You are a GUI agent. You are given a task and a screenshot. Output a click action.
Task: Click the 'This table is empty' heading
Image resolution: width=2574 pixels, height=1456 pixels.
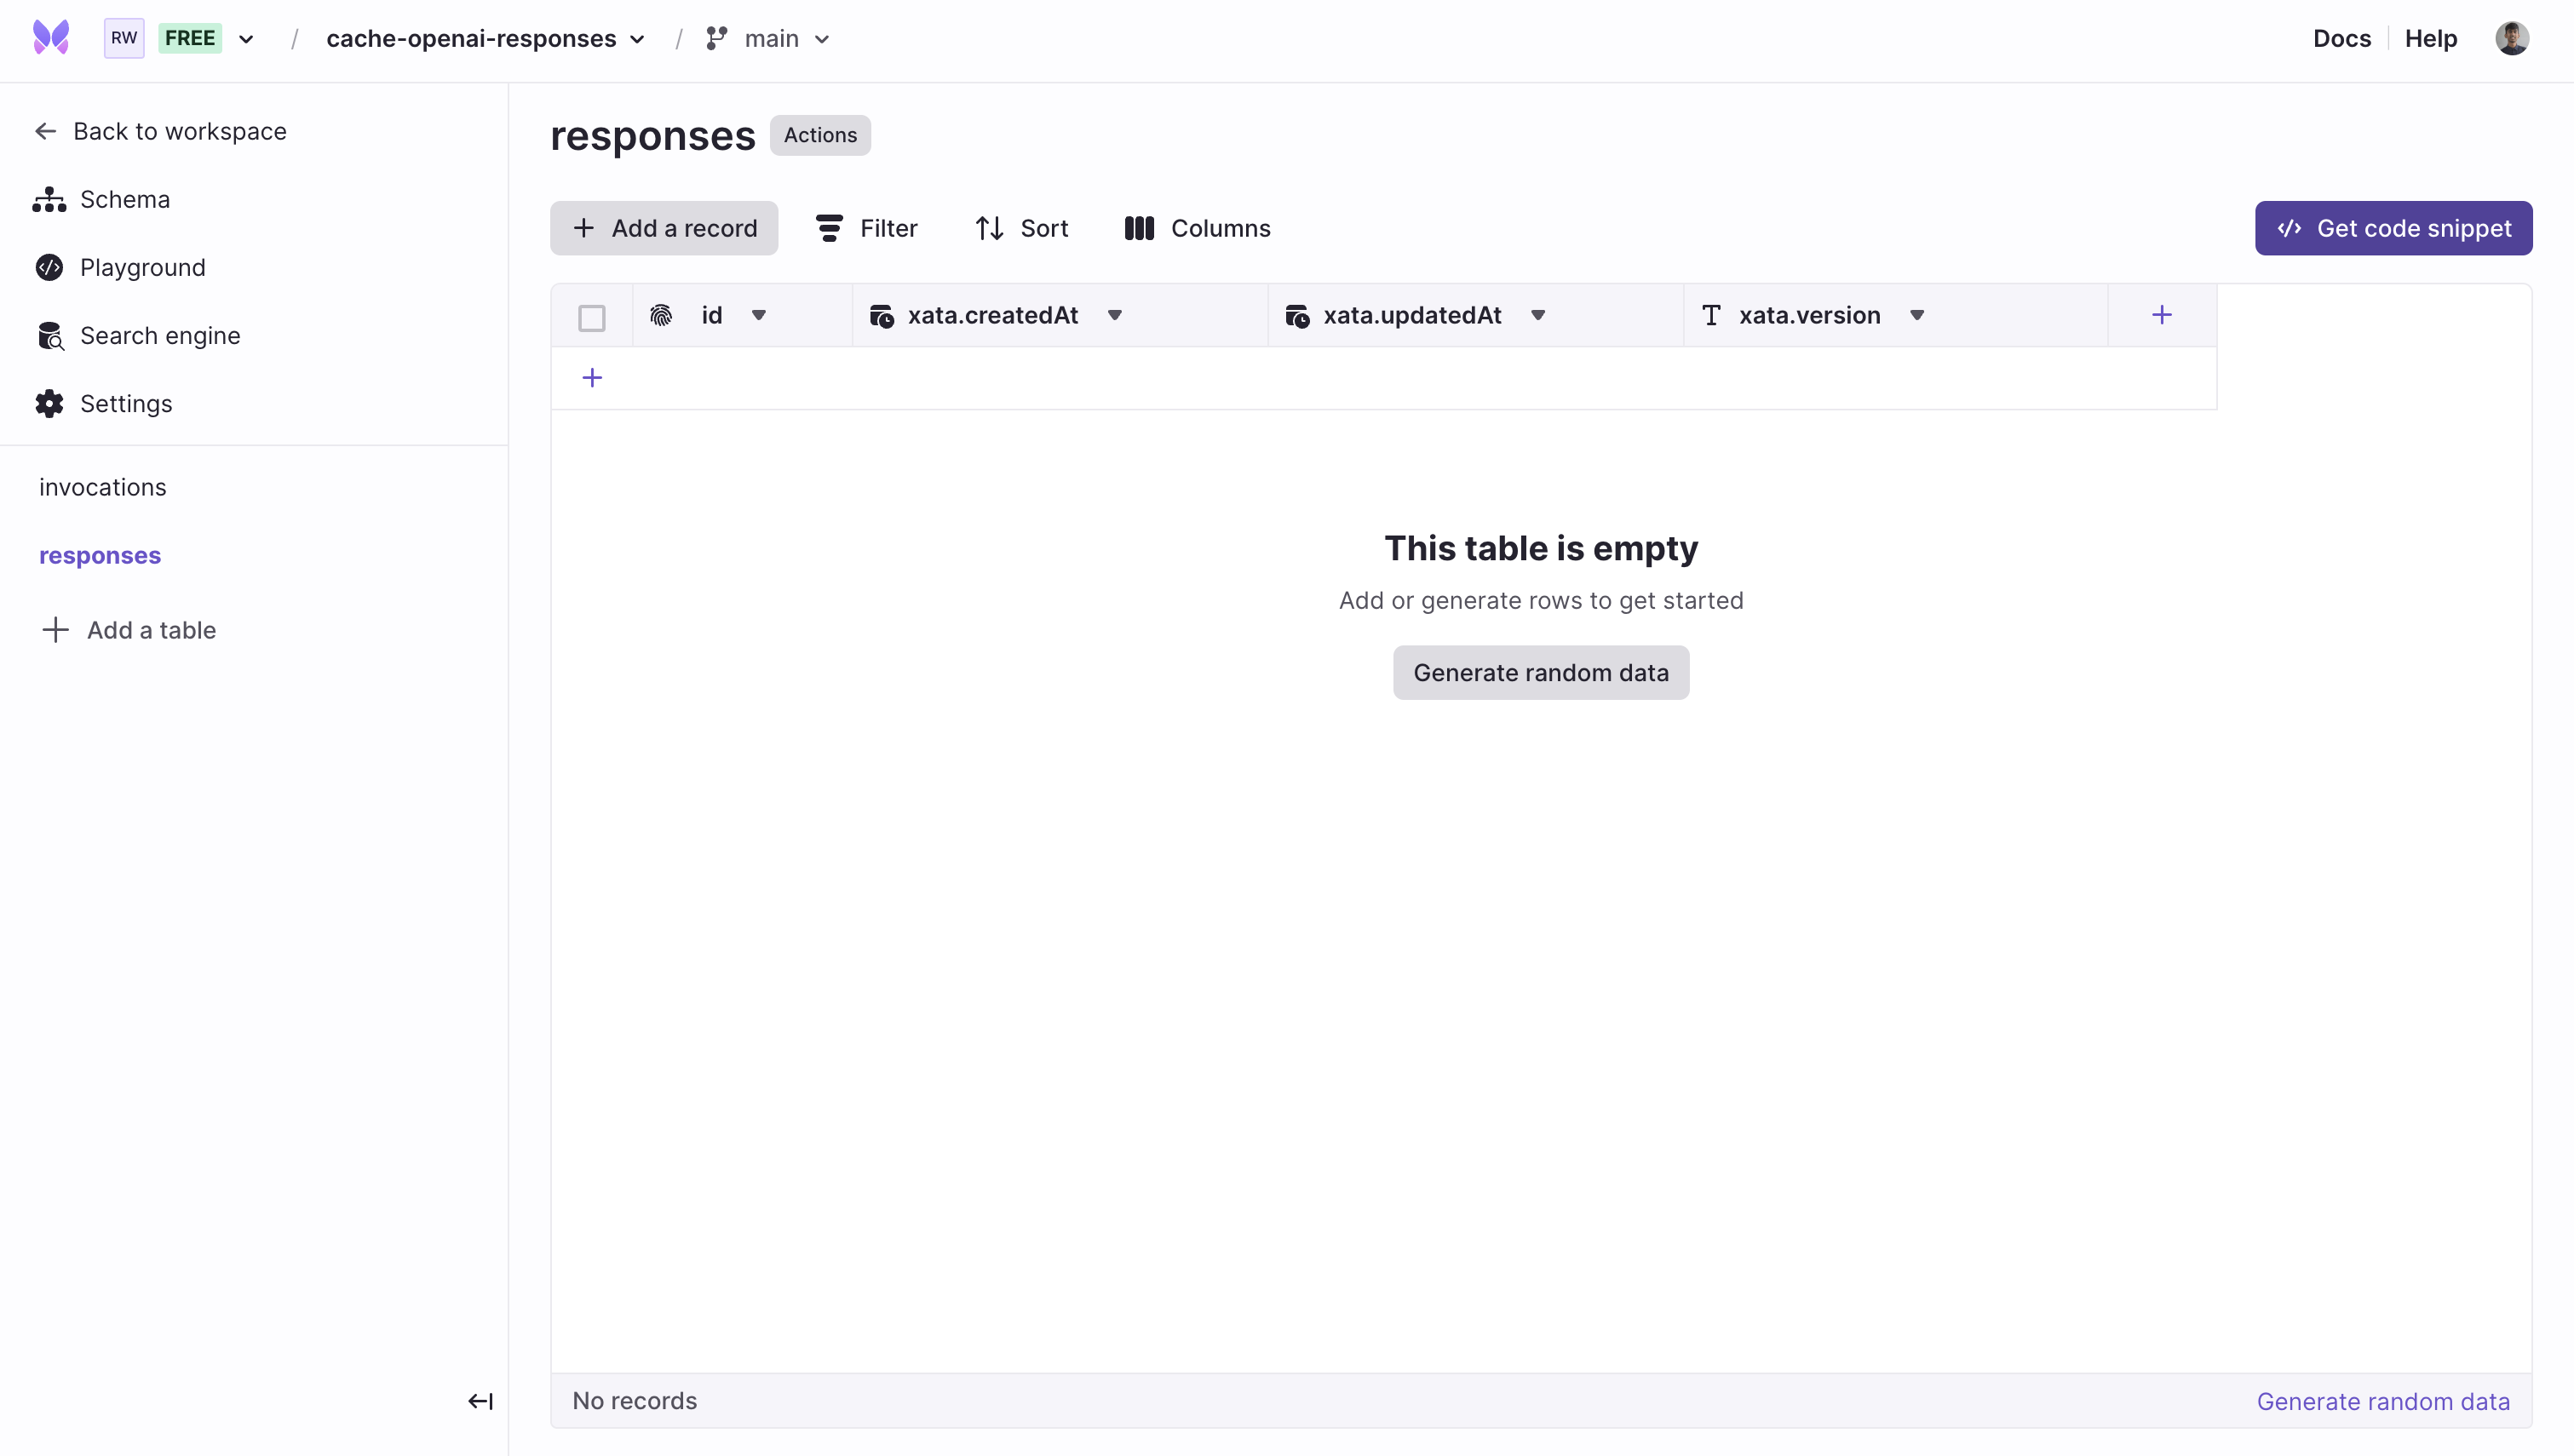pyautogui.click(x=1541, y=548)
